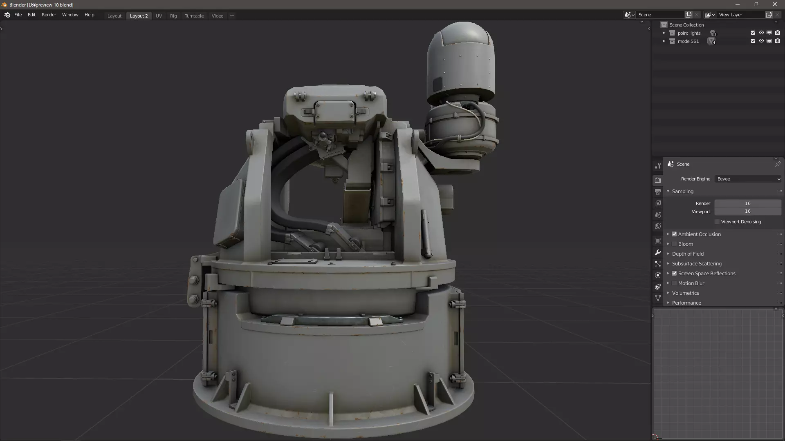The height and width of the screenshot is (441, 785).
Task: Expand the Performance panel
Action: (x=668, y=303)
